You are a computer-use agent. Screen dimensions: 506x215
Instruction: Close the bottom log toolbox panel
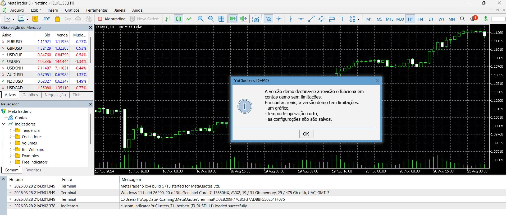click(3, 179)
